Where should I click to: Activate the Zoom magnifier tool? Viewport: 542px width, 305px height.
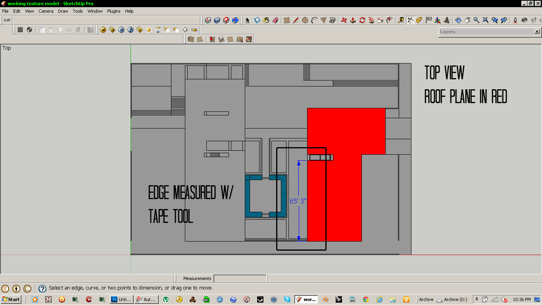point(476,20)
